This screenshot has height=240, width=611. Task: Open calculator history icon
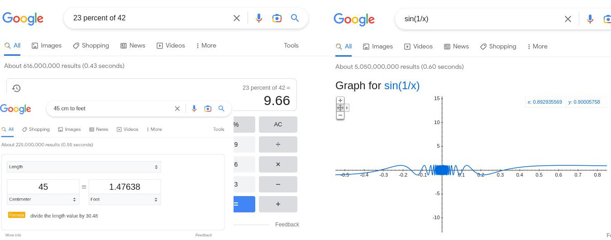(16, 88)
